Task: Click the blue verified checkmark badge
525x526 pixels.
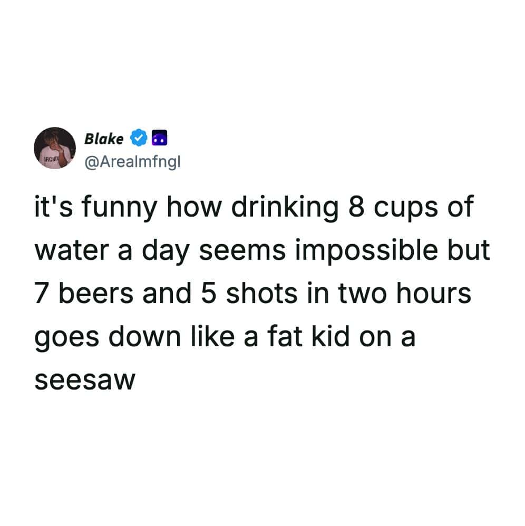Action: [138, 139]
